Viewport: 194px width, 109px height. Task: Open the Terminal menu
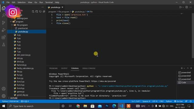pos(49,2)
